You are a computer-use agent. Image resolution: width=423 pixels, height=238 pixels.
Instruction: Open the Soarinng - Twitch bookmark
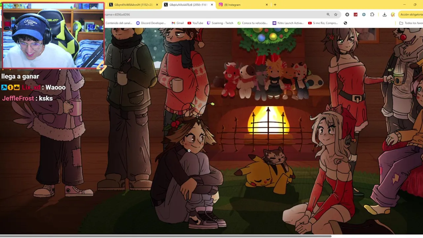coord(220,23)
